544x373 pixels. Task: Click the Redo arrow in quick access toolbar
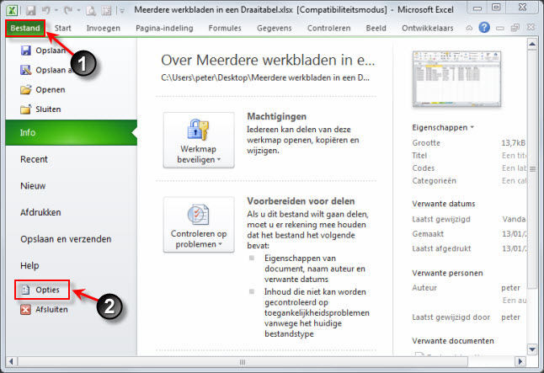coord(67,10)
